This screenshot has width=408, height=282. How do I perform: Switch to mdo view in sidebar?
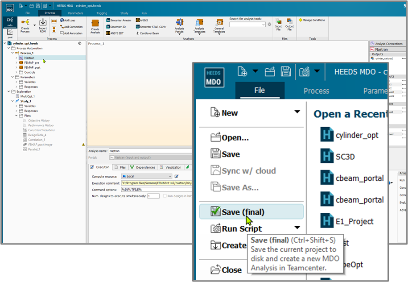point(10,22)
